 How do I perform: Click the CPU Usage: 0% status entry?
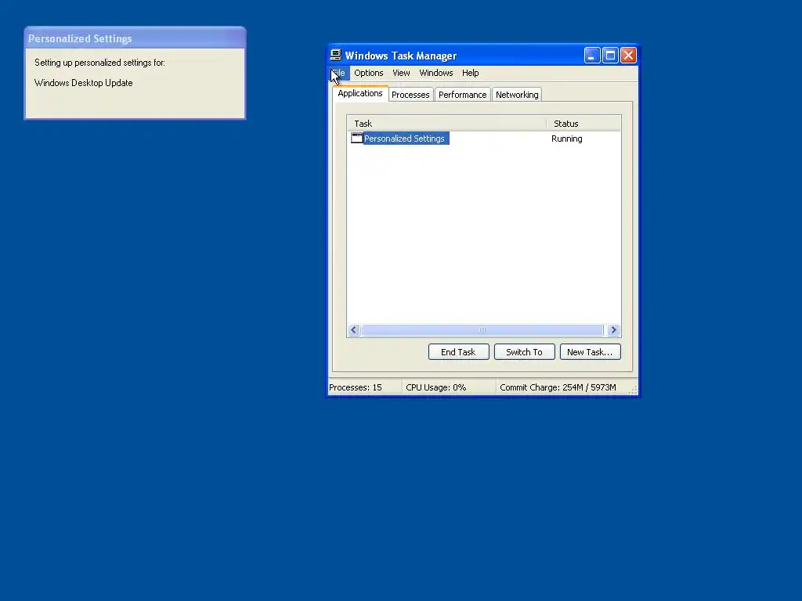[x=449, y=387]
